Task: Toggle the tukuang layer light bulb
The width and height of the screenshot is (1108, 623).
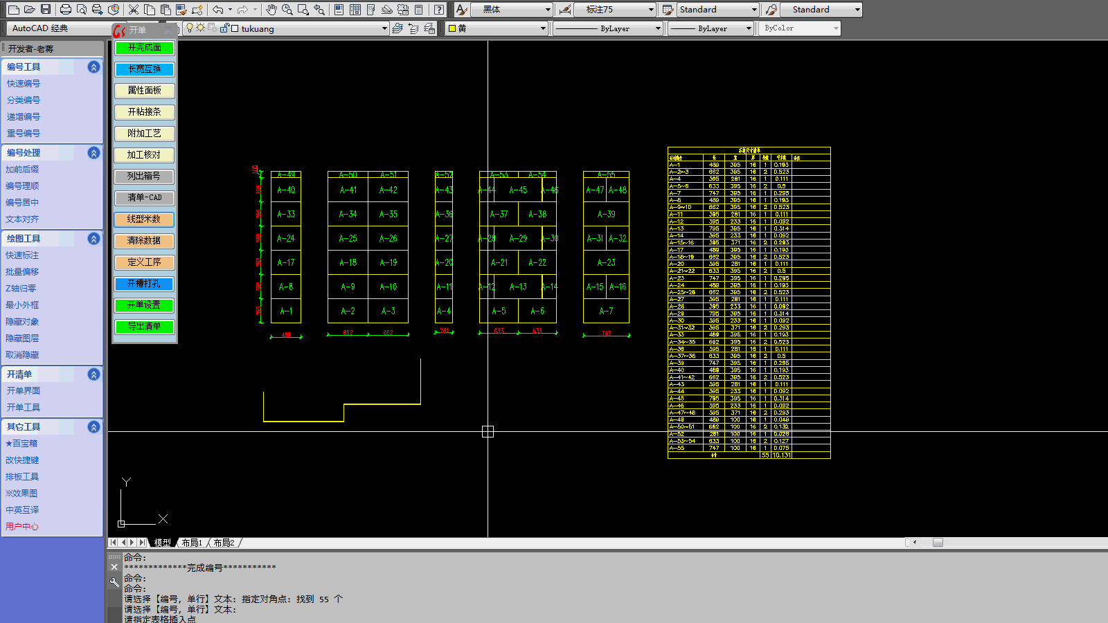Action: [190, 28]
